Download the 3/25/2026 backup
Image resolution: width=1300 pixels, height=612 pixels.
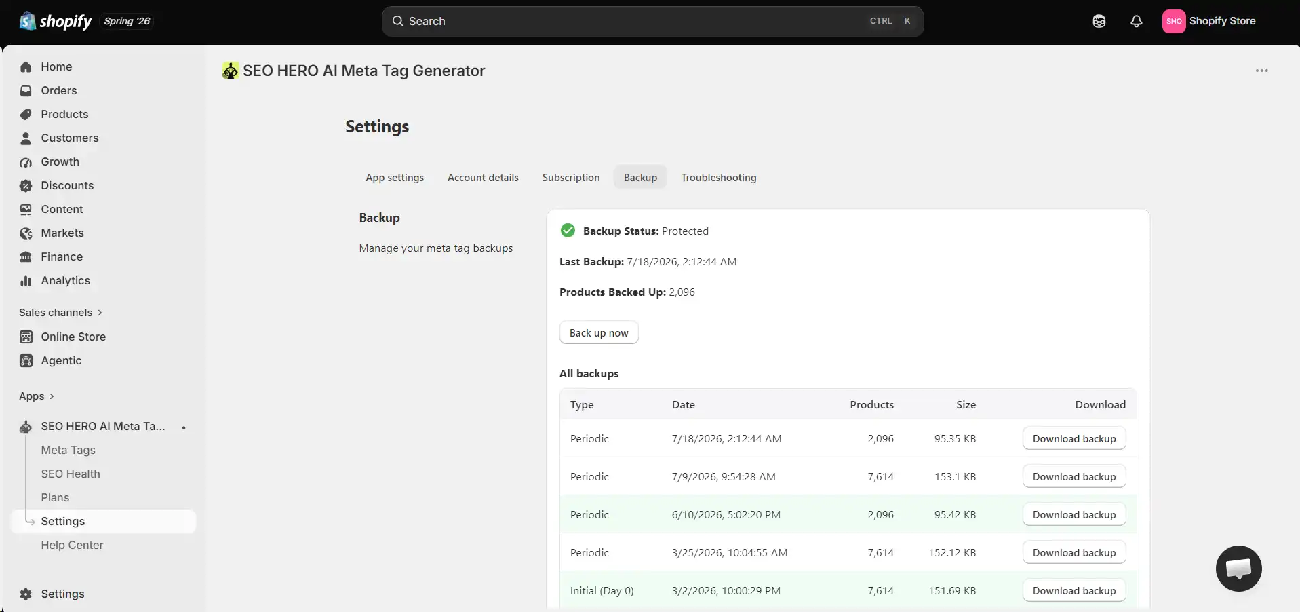[1074, 552]
